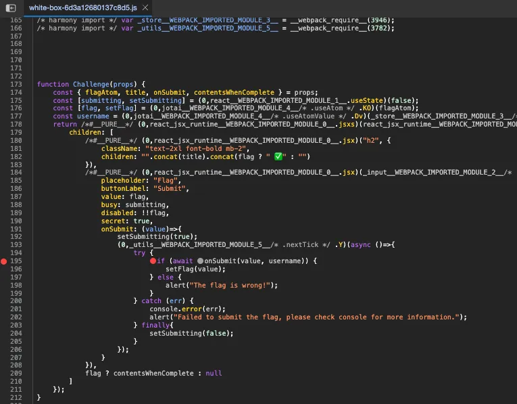Disable the red inline breakpoint before 'if'
Image resolution: width=517 pixels, height=404 pixels.
153,261
